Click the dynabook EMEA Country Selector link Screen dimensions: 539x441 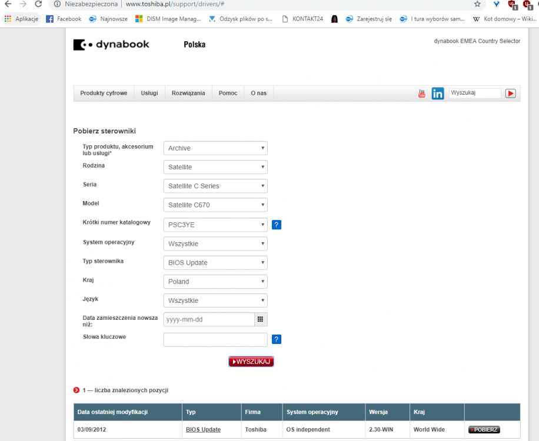pyautogui.click(x=477, y=41)
